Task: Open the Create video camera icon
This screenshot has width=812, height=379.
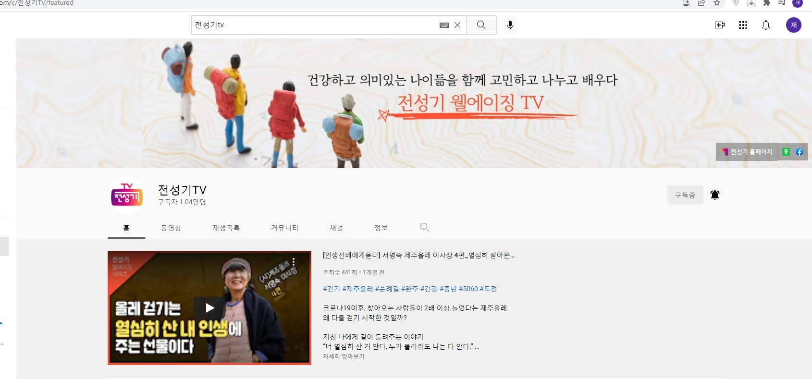Action: tap(719, 25)
